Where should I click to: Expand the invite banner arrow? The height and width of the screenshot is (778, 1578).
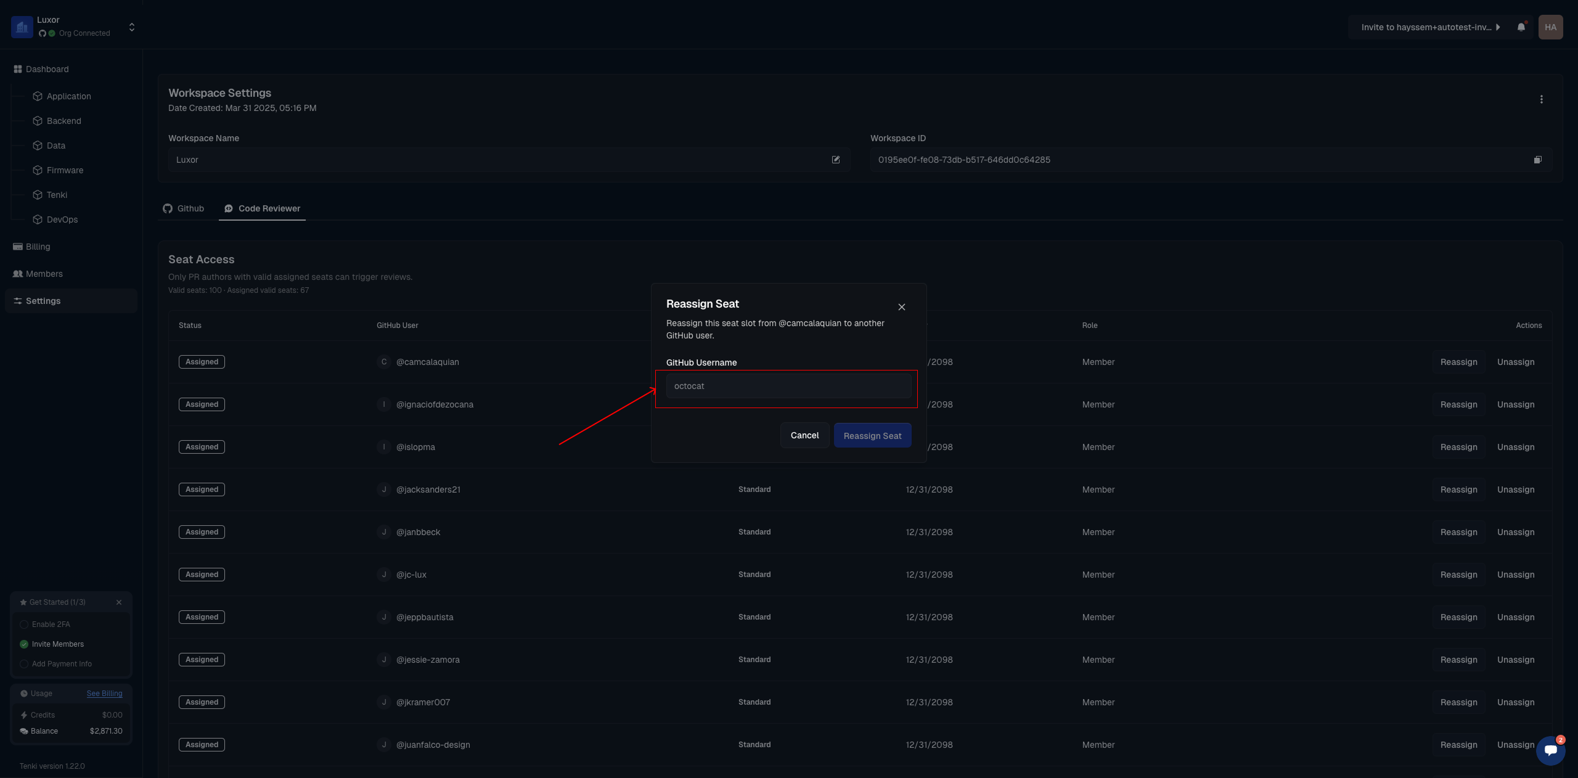pos(1498,27)
